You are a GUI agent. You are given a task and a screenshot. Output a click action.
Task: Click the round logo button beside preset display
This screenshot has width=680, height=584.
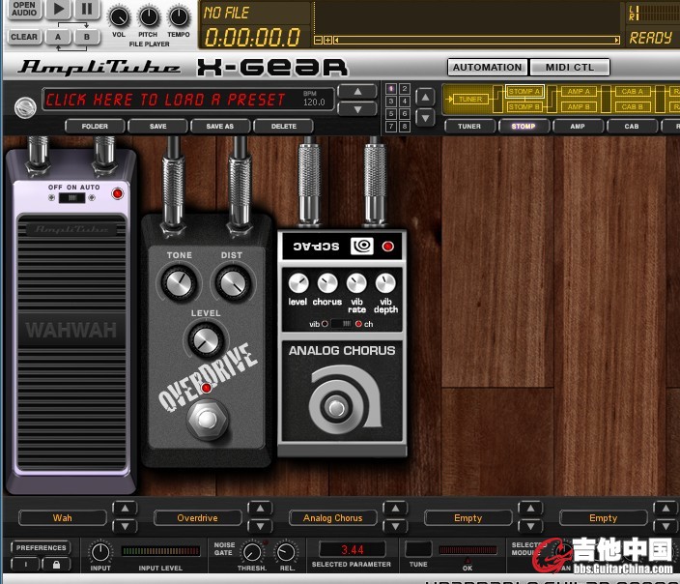(x=25, y=107)
